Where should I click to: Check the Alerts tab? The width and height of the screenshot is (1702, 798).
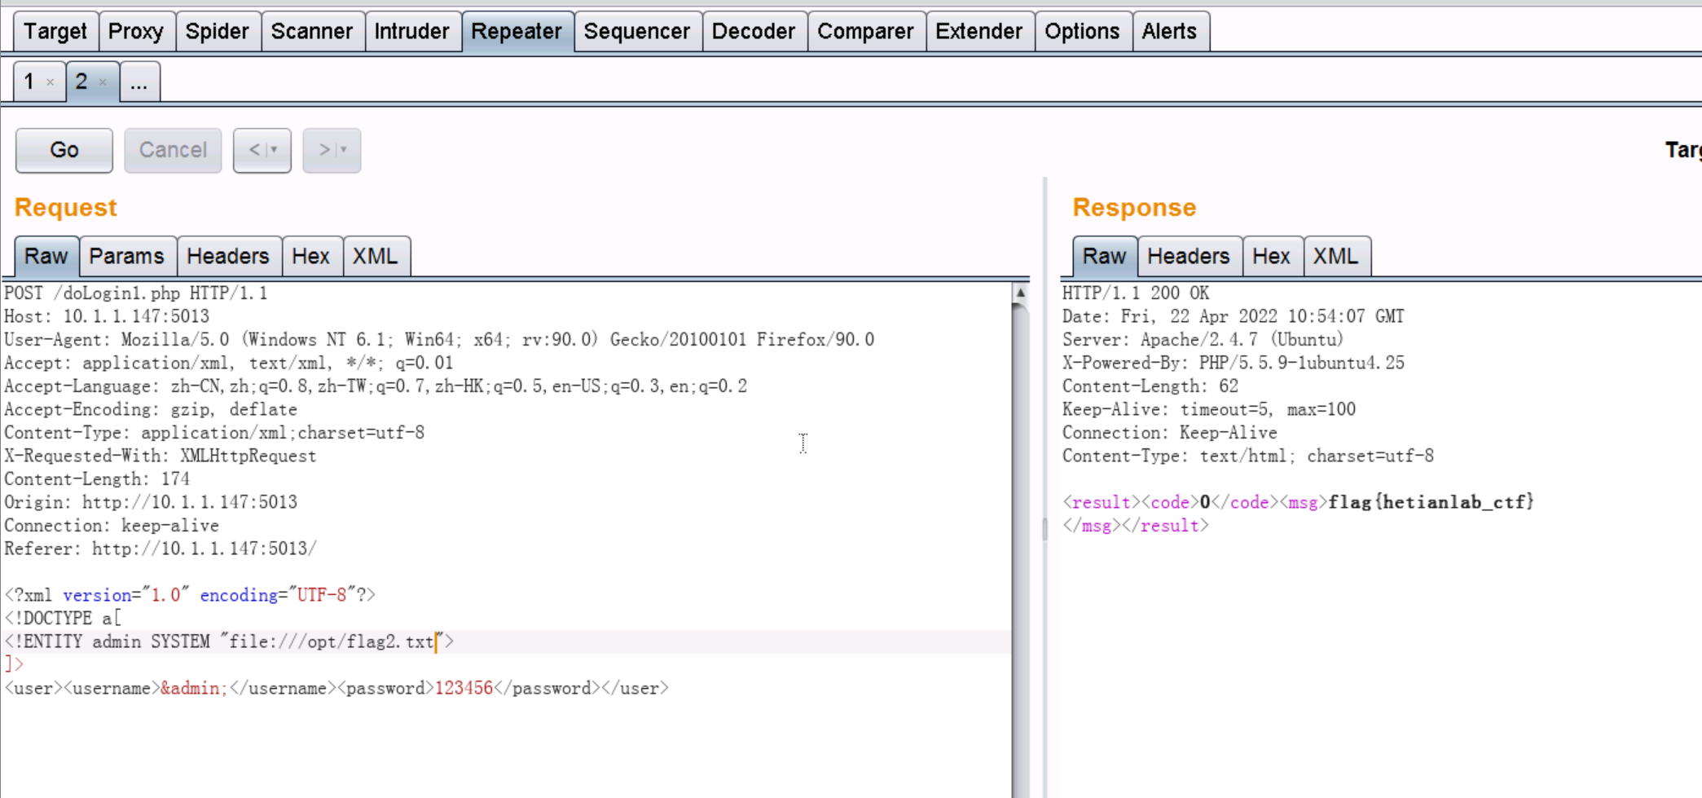(x=1169, y=31)
